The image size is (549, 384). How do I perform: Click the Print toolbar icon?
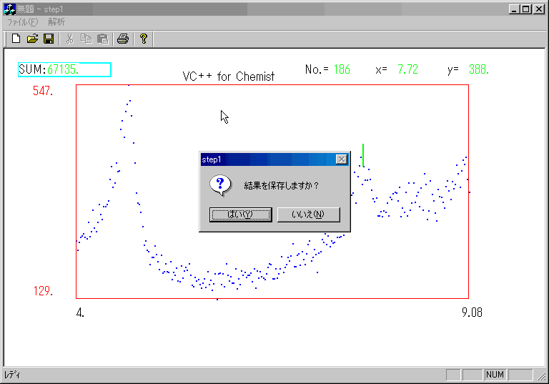pos(123,39)
